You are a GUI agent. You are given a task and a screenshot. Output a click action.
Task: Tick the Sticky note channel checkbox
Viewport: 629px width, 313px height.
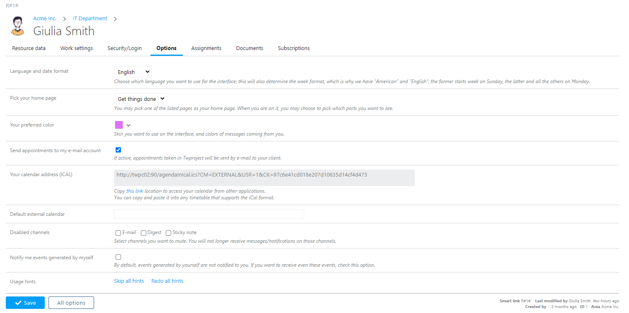168,233
